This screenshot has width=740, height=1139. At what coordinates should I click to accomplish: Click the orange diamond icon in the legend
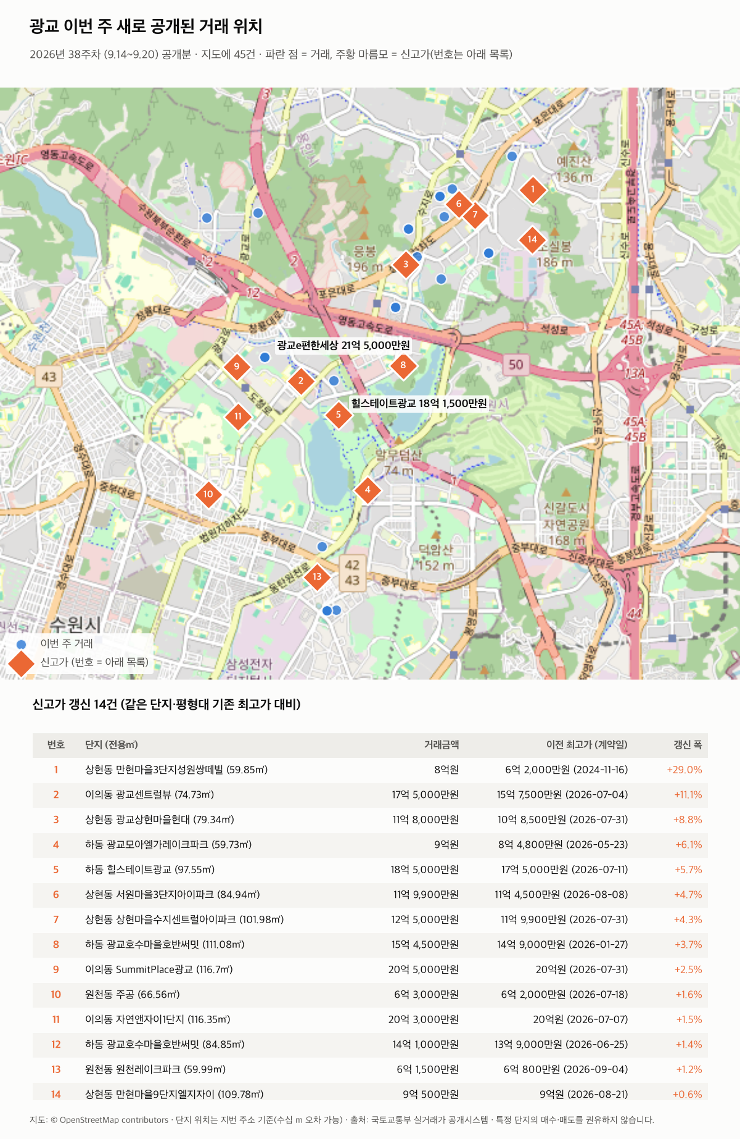[x=22, y=662]
